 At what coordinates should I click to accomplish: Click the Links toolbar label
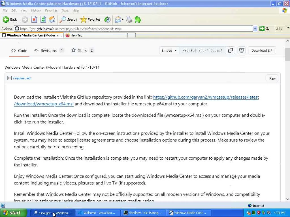[x=279, y=29]
